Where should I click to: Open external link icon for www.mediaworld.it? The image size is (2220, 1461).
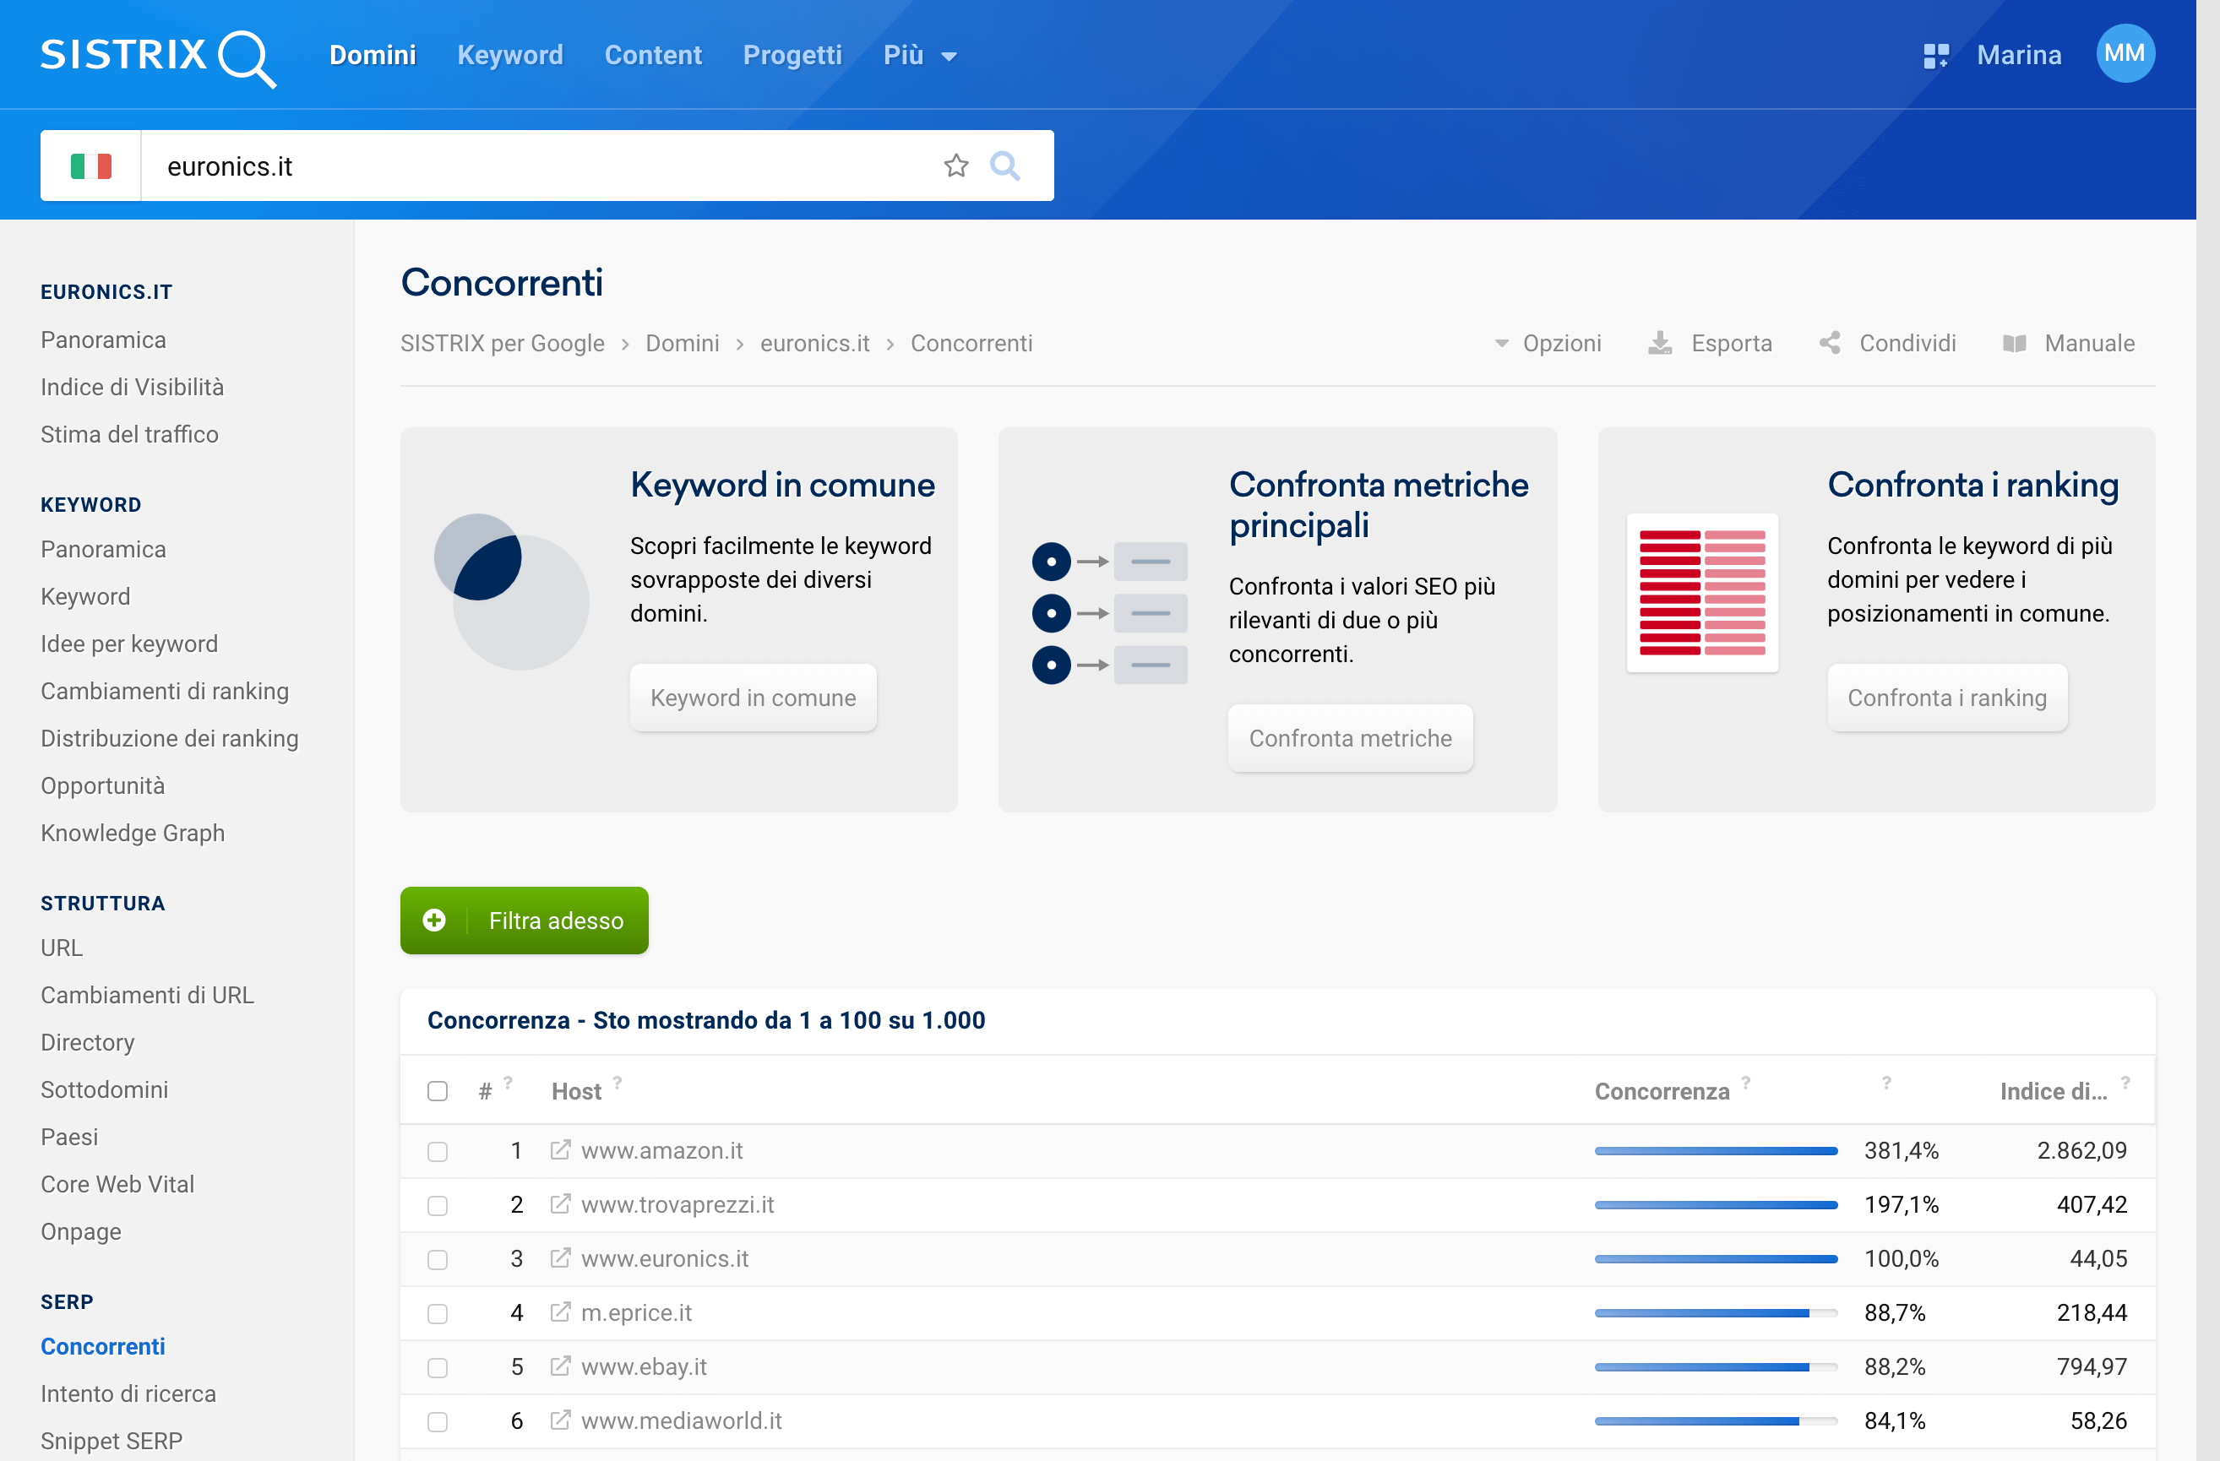(x=560, y=1420)
